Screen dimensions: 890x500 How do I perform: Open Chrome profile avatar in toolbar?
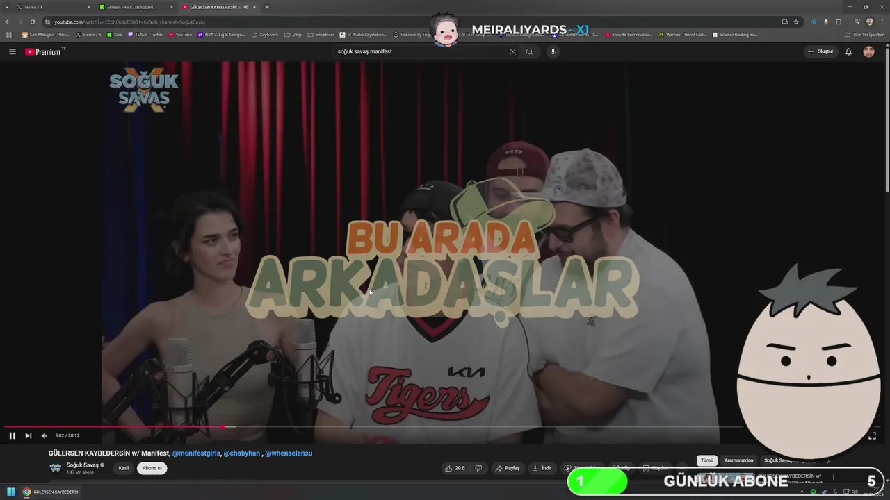870,22
